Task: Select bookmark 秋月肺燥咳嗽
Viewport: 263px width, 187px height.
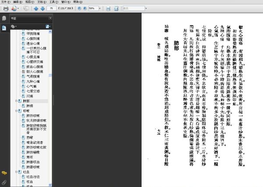Action: pos(36,121)
